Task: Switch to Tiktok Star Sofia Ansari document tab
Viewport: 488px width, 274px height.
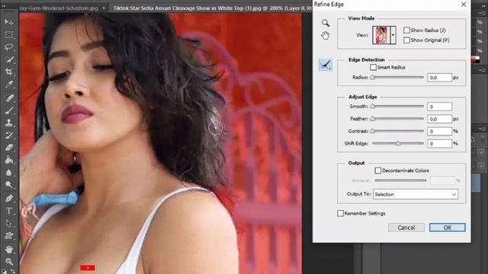Action: [x=212, y=8]
